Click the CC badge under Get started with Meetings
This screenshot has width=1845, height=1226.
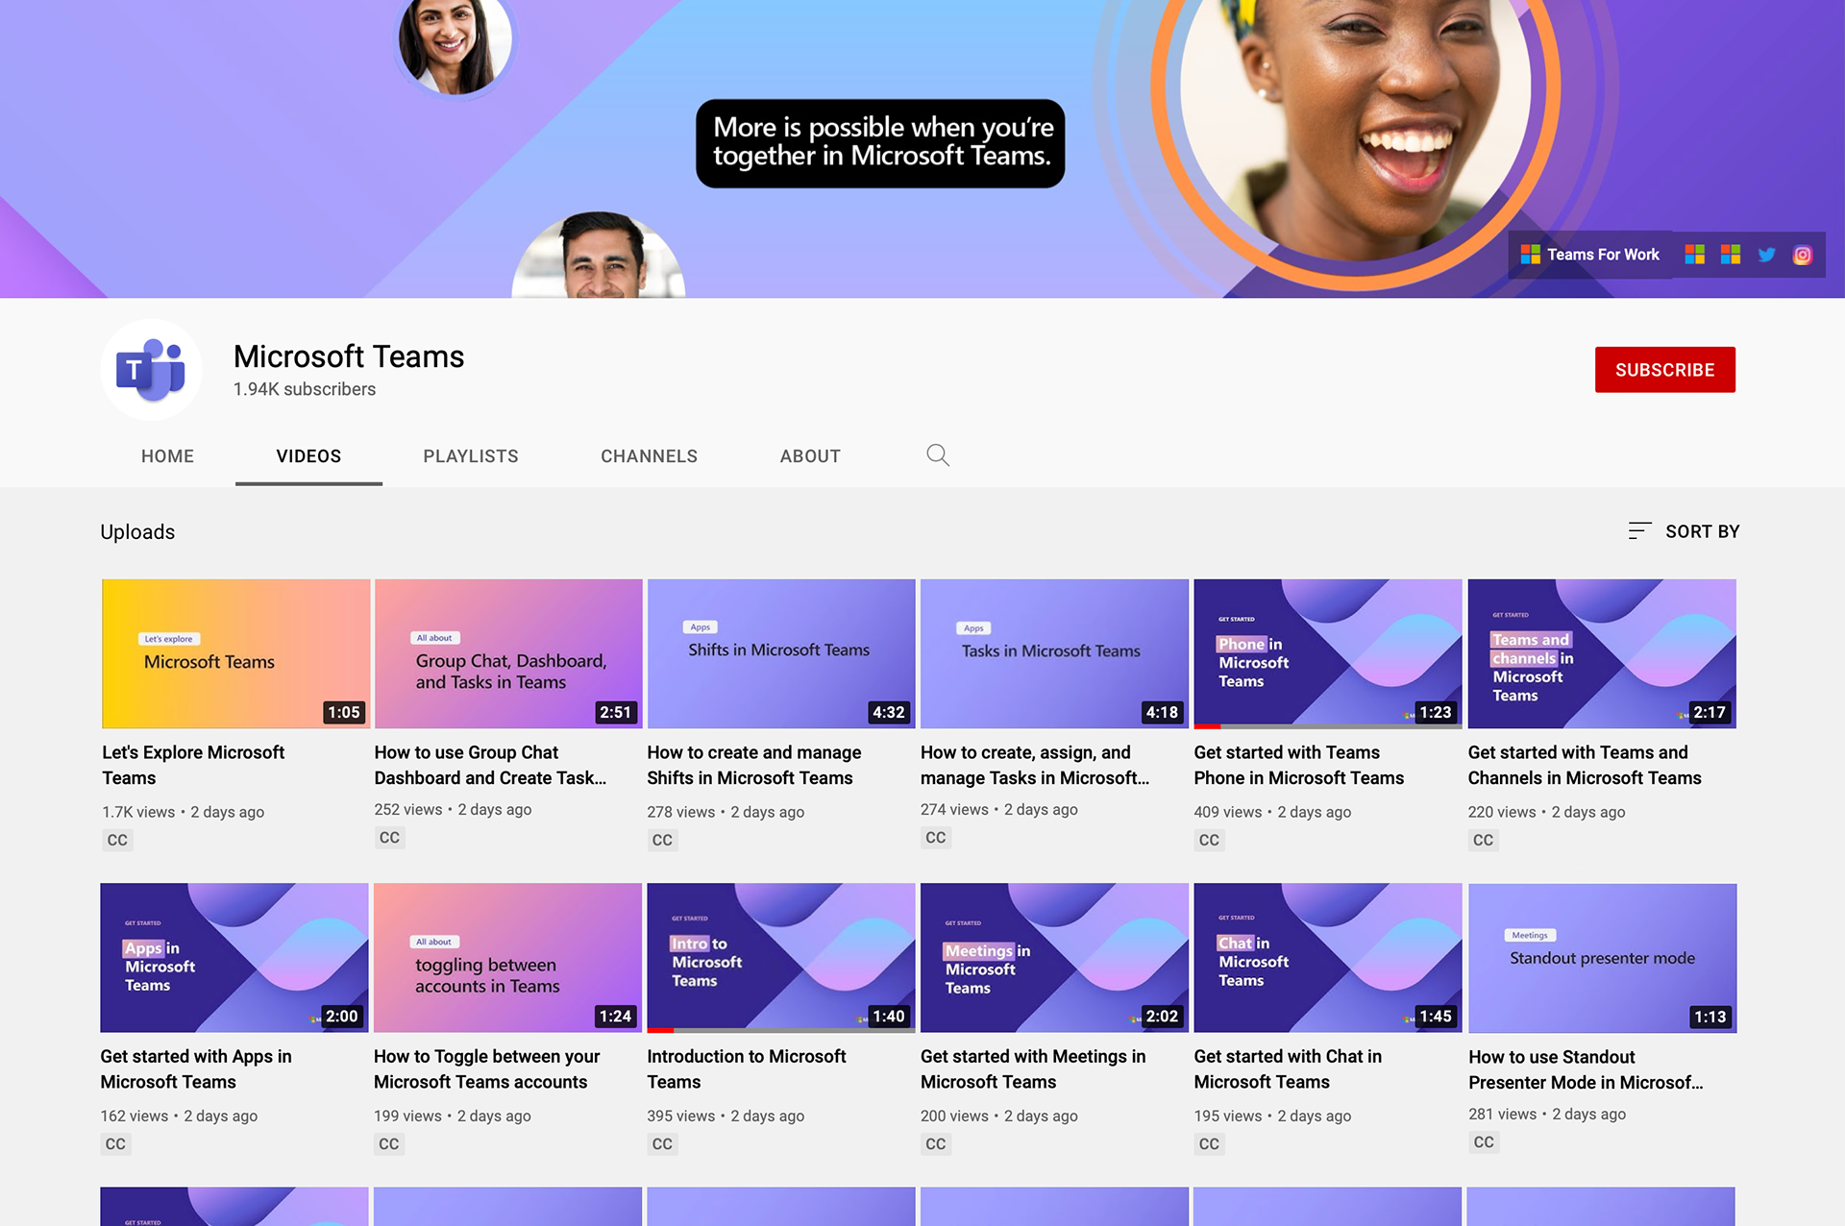click(x=936, y=1143)
